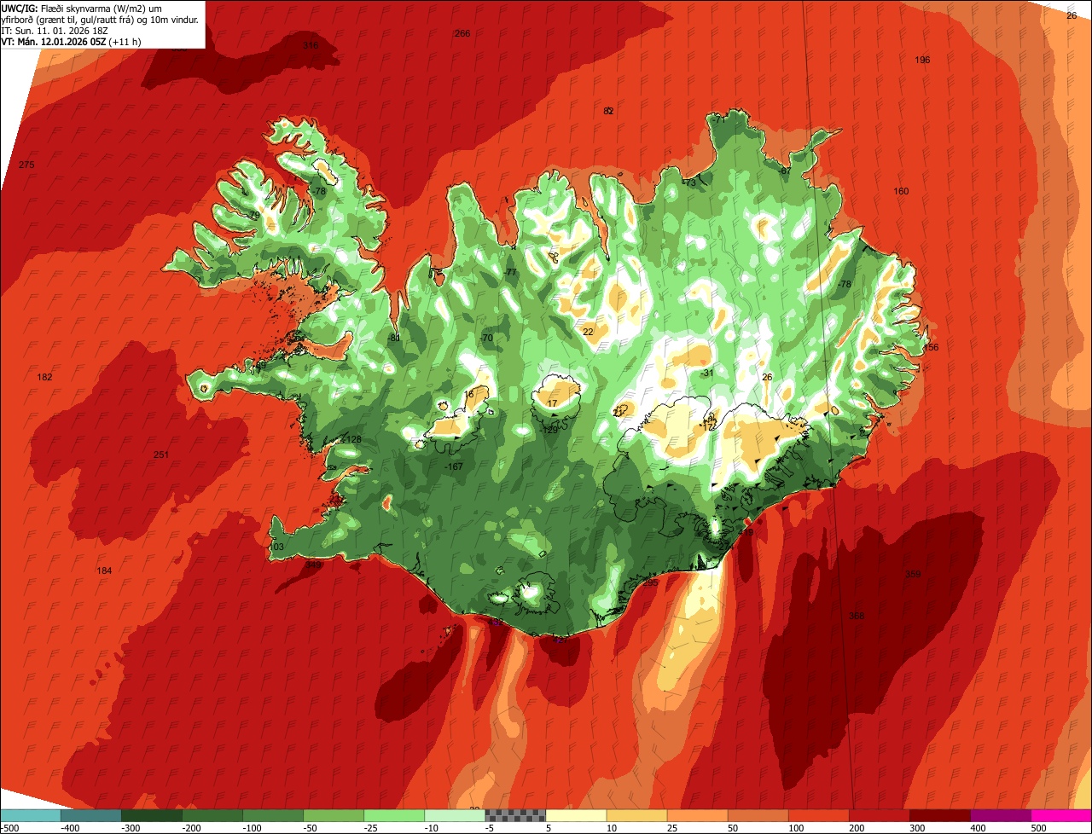Click the map value '-129' south of Hofsjökull

(549, 430)
